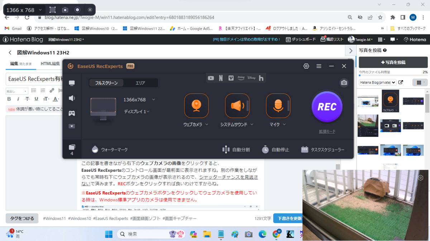
Task: Open the タスクスケジューラー task scheduler
Action: [x=322, y=150]
